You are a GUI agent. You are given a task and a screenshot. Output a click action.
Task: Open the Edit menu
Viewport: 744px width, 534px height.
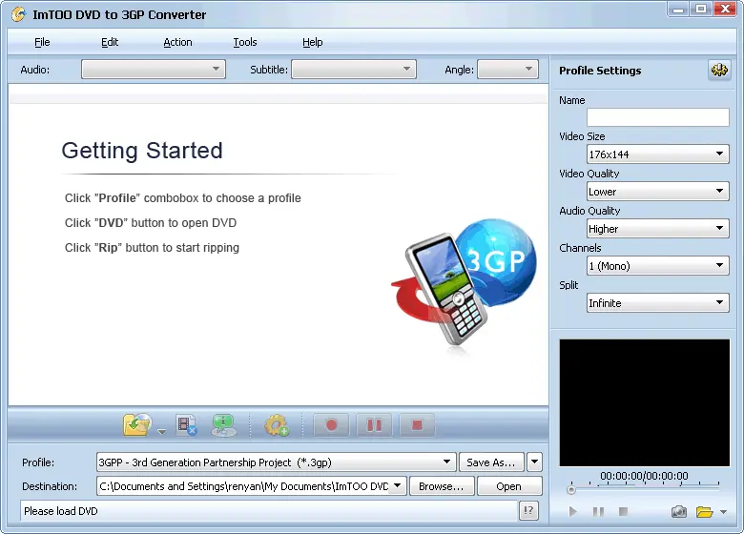110,42
